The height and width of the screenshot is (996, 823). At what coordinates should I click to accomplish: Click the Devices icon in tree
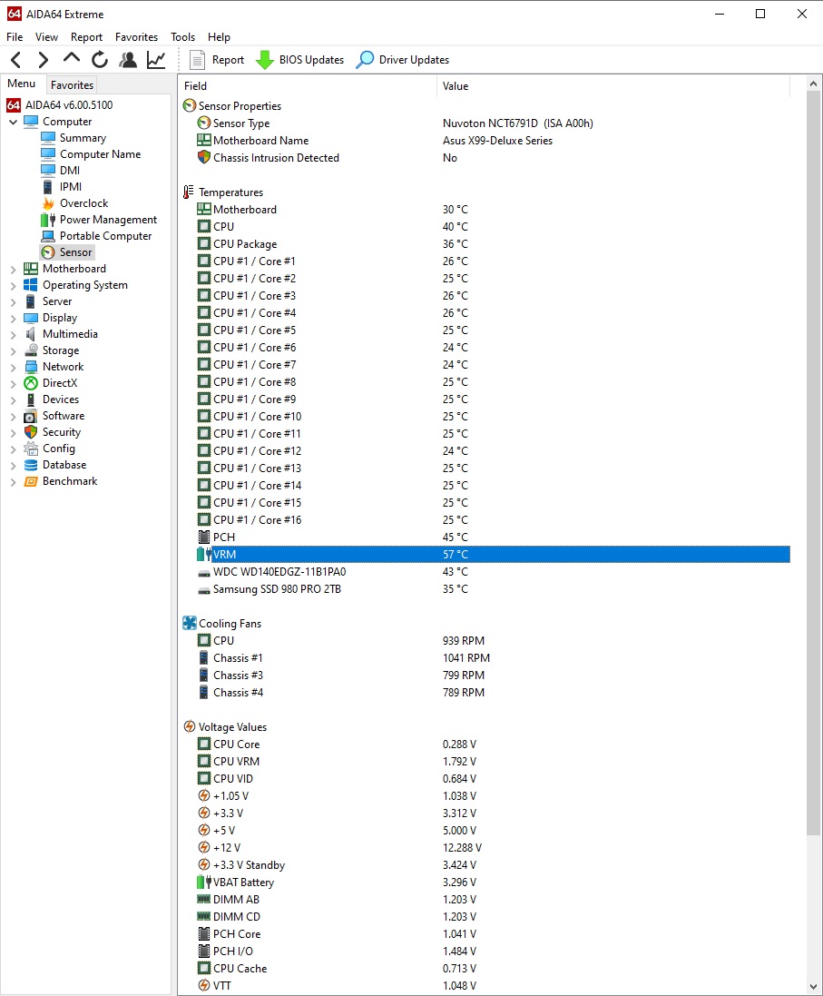(x=31, y=399)
